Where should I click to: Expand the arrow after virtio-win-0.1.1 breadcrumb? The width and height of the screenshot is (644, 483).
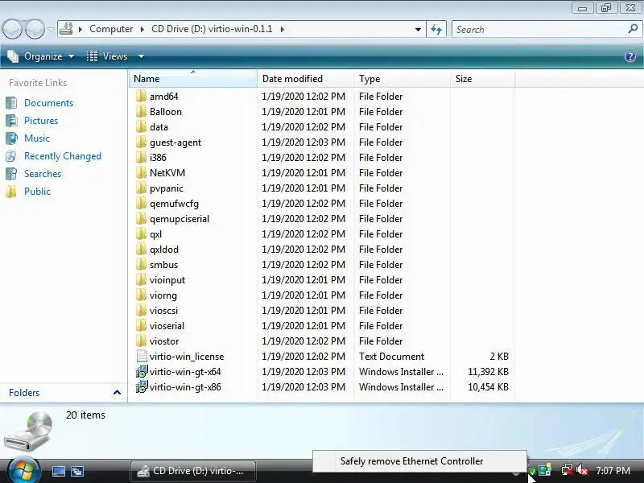tap(283, 29)
